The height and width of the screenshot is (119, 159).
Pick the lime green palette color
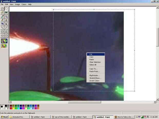point(16,108)
